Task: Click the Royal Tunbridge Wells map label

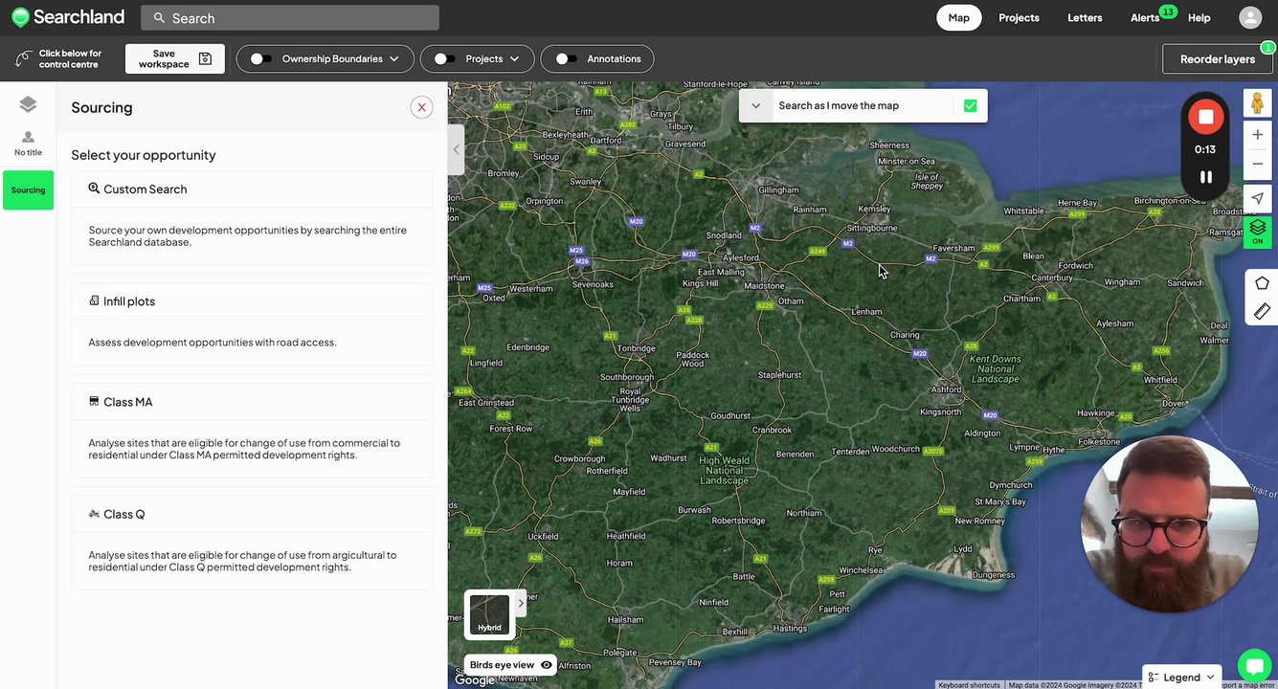Action: click(x=629, y=399)
